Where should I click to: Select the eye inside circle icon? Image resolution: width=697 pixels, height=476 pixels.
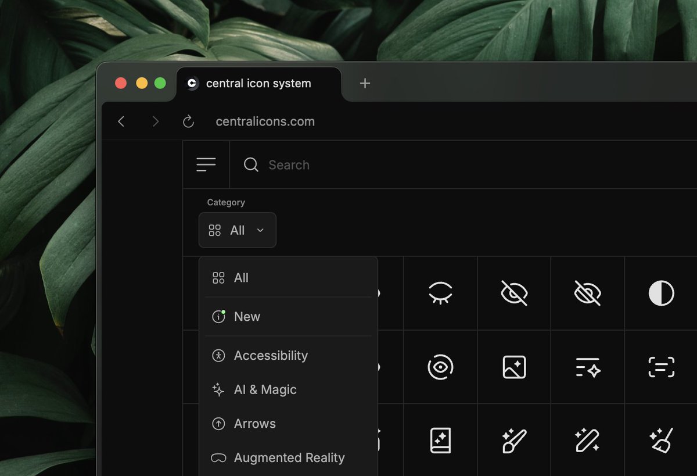(440, 367)
